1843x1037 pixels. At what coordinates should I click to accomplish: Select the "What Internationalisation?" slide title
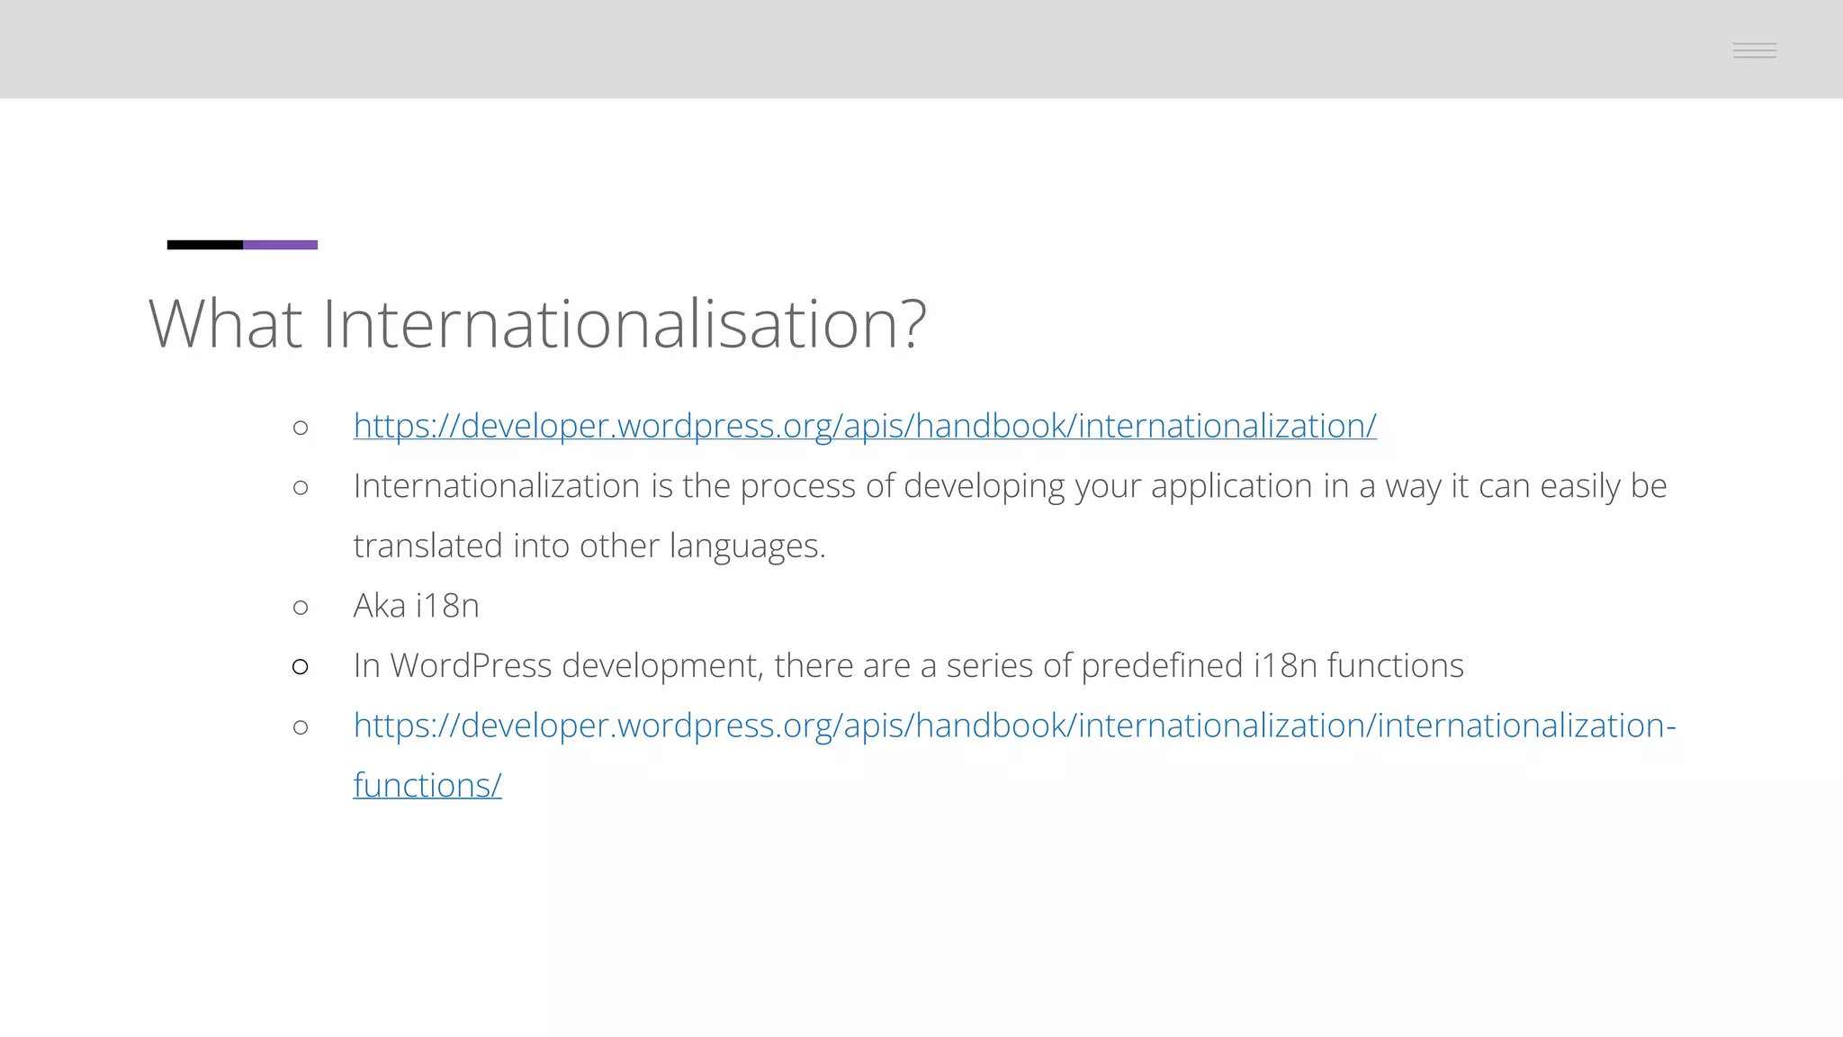coord(536,324)
